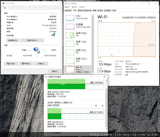Click the Intel(R) Wi-Fi 6 AX200 160MHz adapter name
This screenshot has width=160, height=137.
139,17
